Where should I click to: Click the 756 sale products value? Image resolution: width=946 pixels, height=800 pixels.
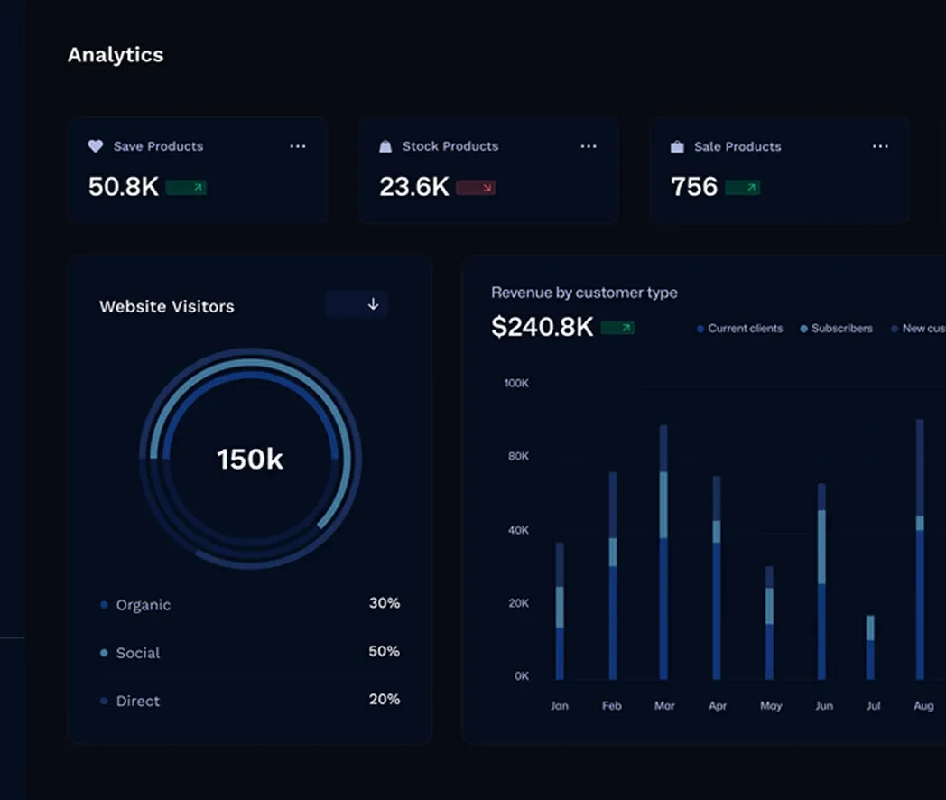pyautogui.click(x=694, y=187)
